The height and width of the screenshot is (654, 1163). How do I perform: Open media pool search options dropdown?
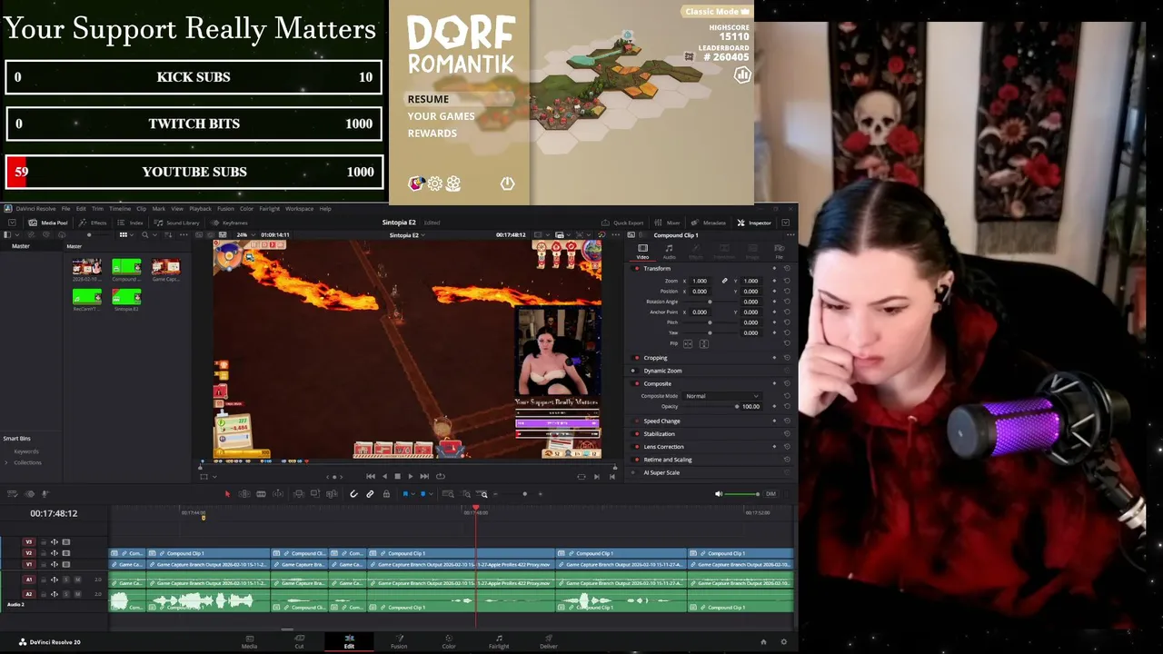[x=155, y=235]
